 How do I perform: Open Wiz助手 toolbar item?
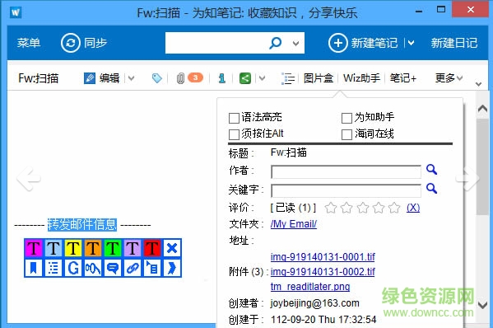(361, 78)
